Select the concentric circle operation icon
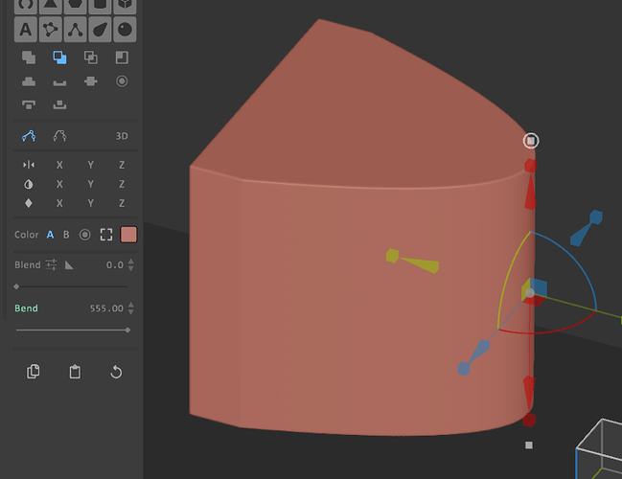Image resolution: width=622 pixels, height=479 pixels. [122, 81]
